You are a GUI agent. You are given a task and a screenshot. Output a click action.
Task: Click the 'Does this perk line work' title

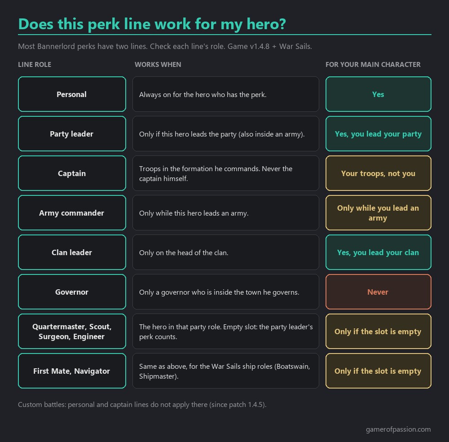(152, 24)
